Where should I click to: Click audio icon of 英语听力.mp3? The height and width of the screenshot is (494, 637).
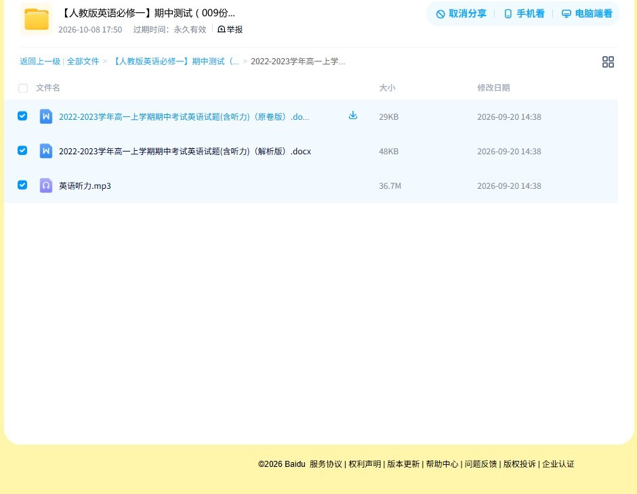[46, 185]
